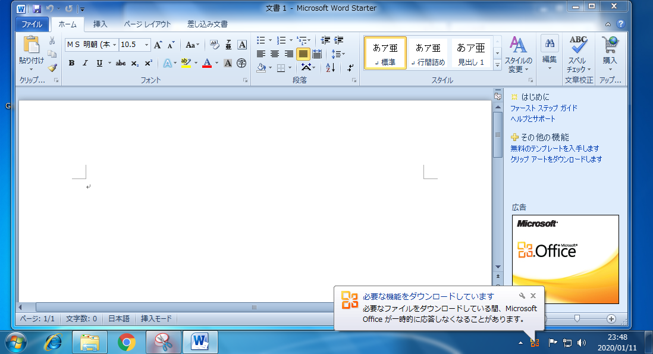Open the Borders dropdown arrow
The image size is (653, 354).
[x=290, y=67]
